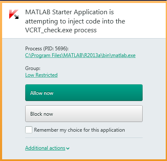Click the Kaspersky logo icon

point(14,14)
